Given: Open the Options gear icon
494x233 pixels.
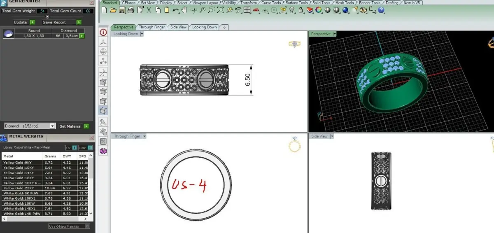Looking at the screenshot, I should 363,10.
